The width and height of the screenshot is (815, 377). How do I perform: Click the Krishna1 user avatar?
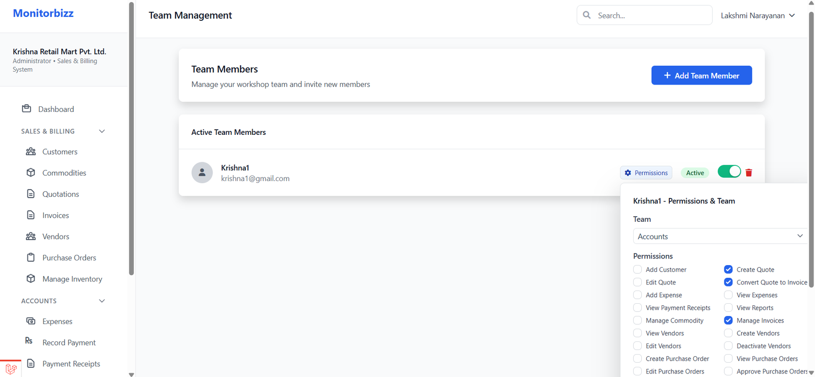coord(202,172)
